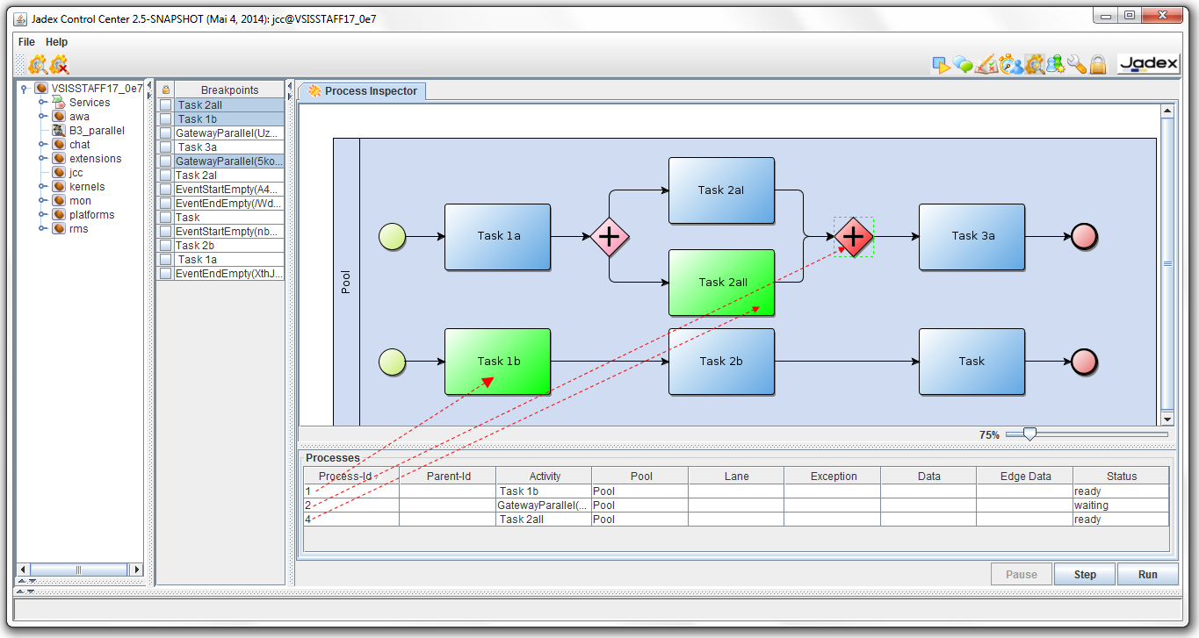Image resolution: width=1199 pixels, height=638 pixels.
Task: Open the Test Center plugin icon
Action: pos(986,63)
